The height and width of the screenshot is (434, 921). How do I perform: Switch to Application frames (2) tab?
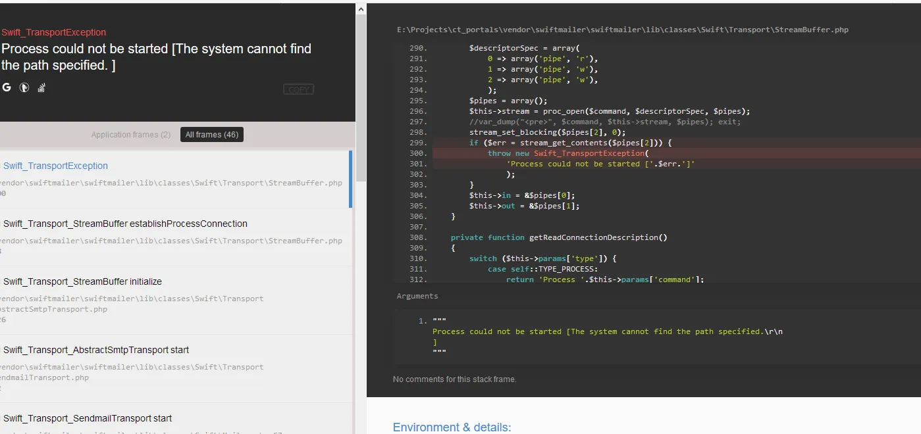click(x=131, y=135)
